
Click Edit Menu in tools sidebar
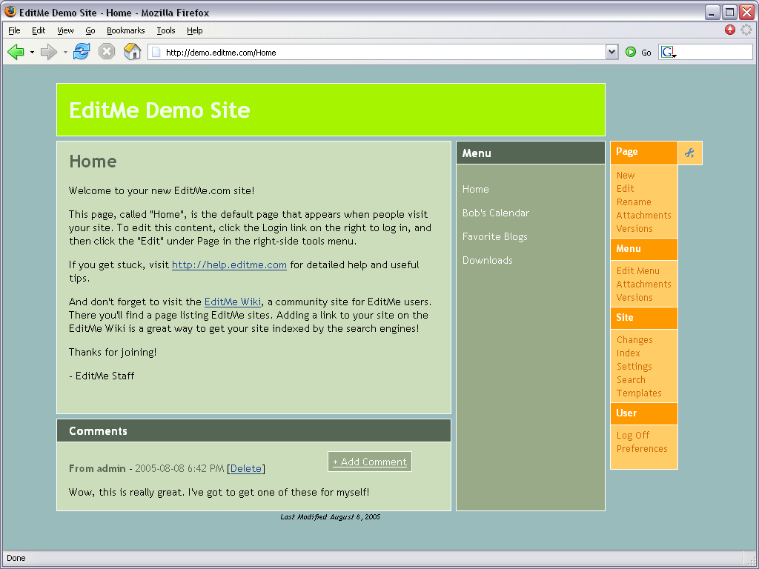point(638,271)
